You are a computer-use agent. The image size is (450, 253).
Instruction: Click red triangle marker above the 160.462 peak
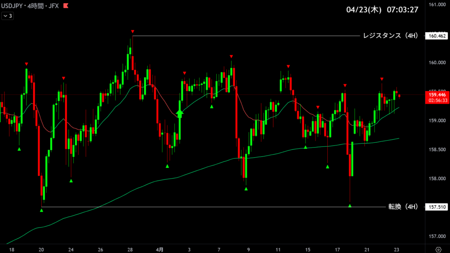(x=132, y=32)
